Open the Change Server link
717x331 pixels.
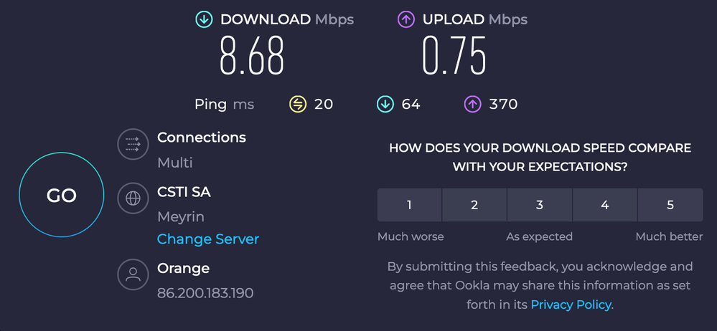tap(208, 239)
